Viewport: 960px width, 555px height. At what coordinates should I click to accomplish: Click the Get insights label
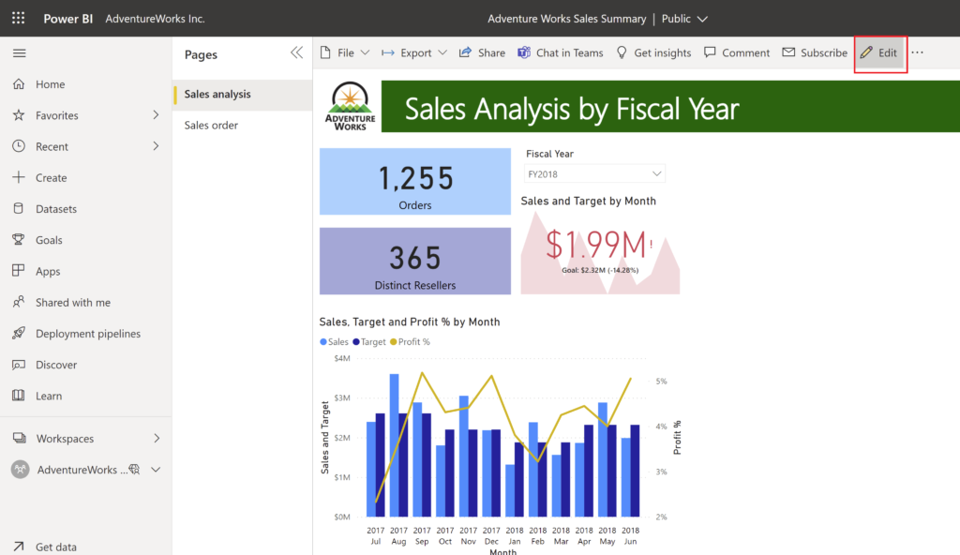coord(663,52)
